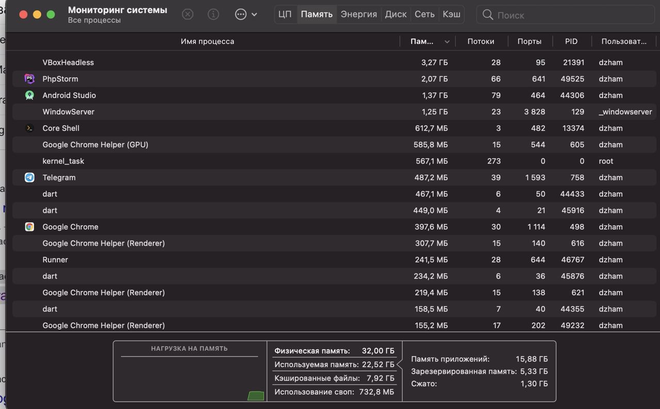
Task: Select the dart process with PID 45876
Action: 334,276
